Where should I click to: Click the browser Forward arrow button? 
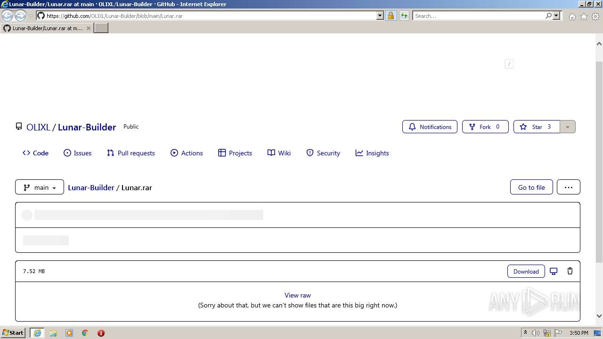20,16
